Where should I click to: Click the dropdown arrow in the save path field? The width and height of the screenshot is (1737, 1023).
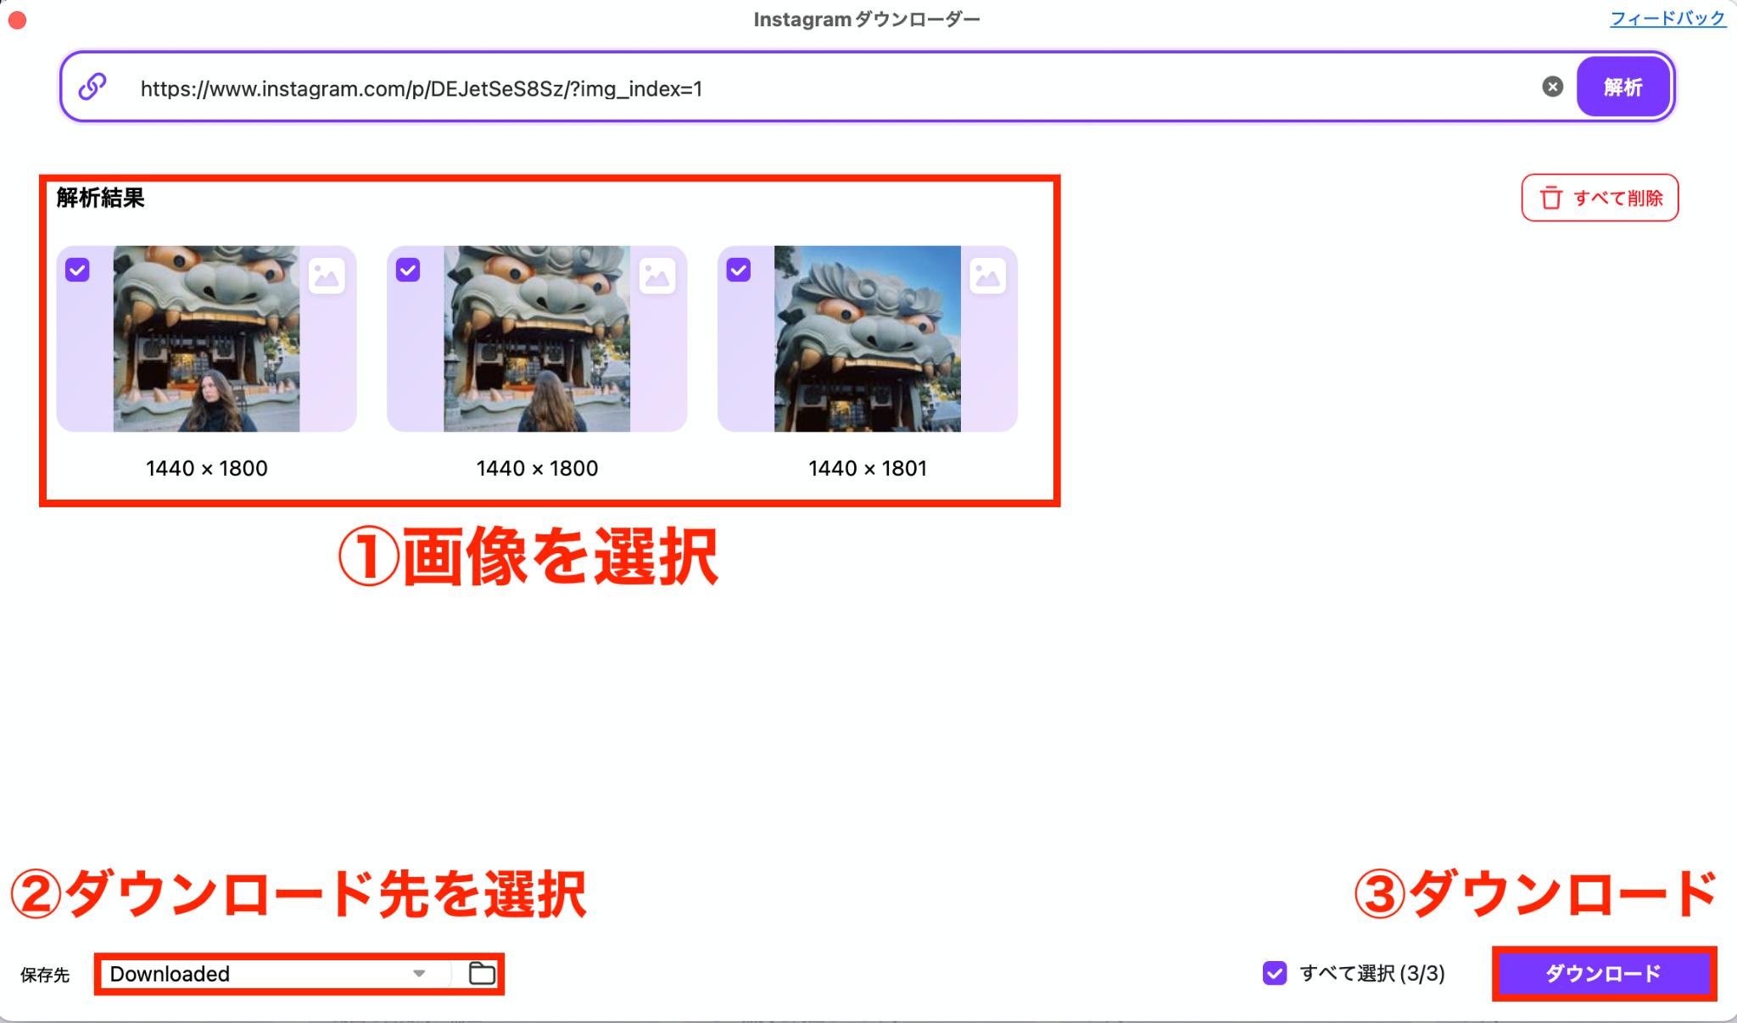[x=422, y=973]
